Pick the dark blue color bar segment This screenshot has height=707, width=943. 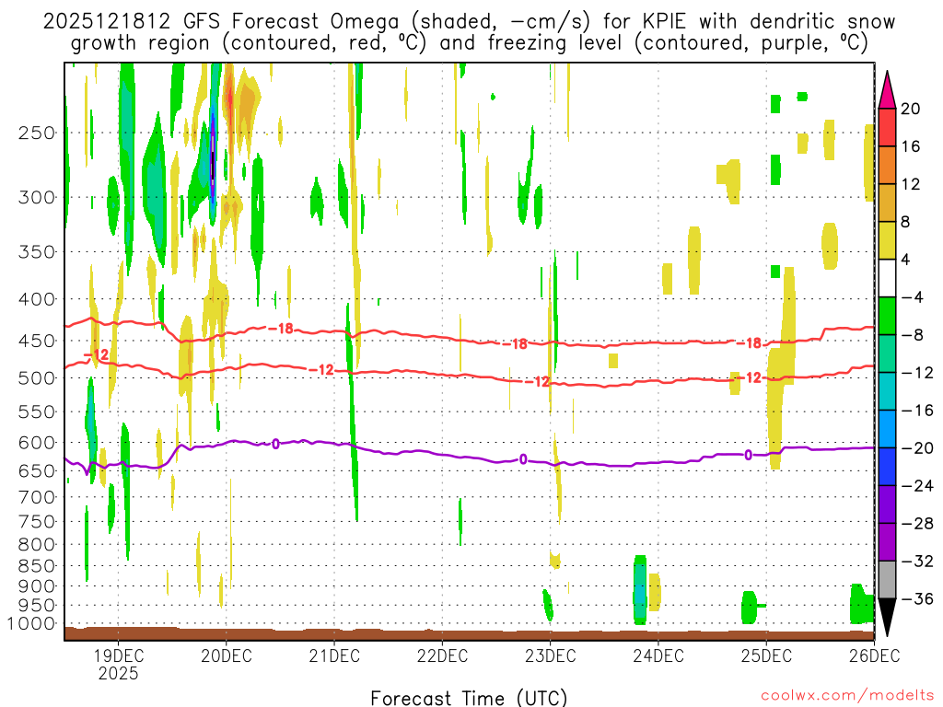pos(888,466)
